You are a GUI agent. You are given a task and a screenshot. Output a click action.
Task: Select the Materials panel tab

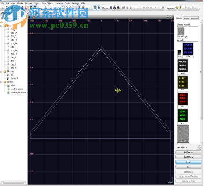(x=179, y=18)
